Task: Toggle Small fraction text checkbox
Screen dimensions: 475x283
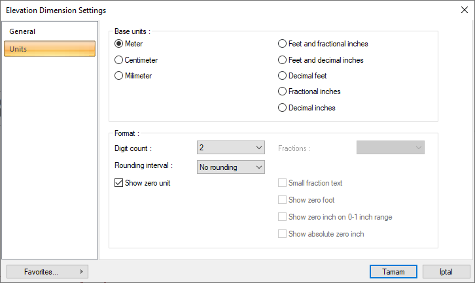Action: tap(283, 184)
